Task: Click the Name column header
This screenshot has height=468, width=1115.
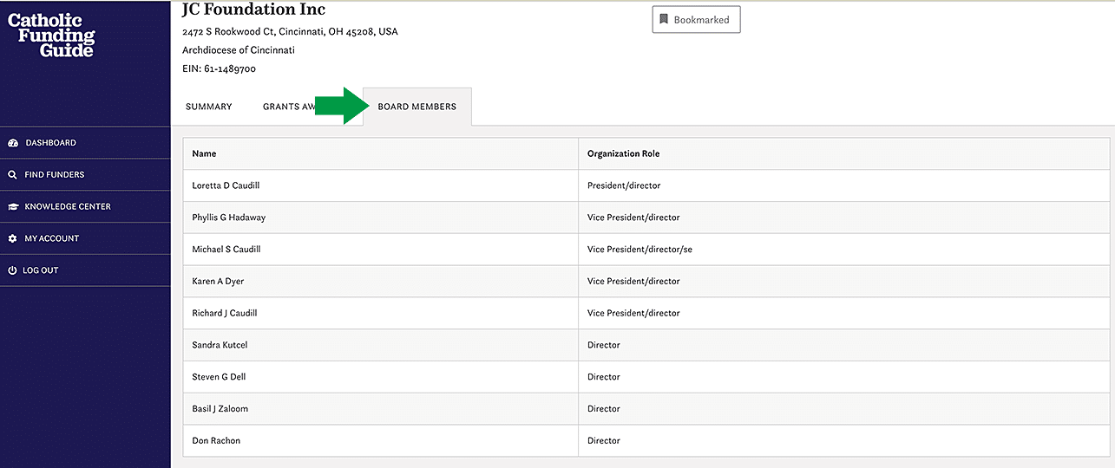Action: pyautogui.click(x=381, y=153)
